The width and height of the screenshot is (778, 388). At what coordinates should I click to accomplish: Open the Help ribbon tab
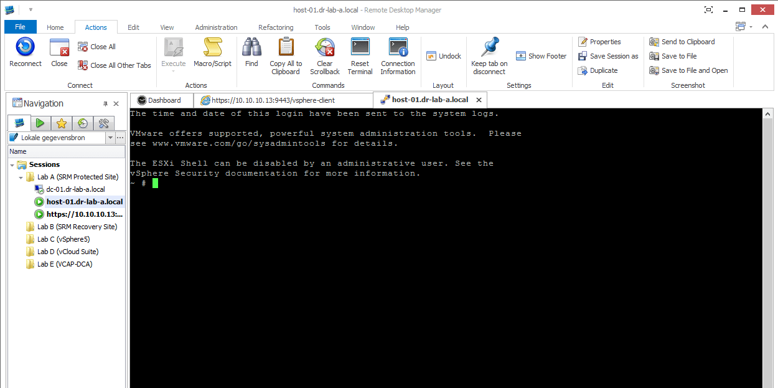click(x=403, y=27)
